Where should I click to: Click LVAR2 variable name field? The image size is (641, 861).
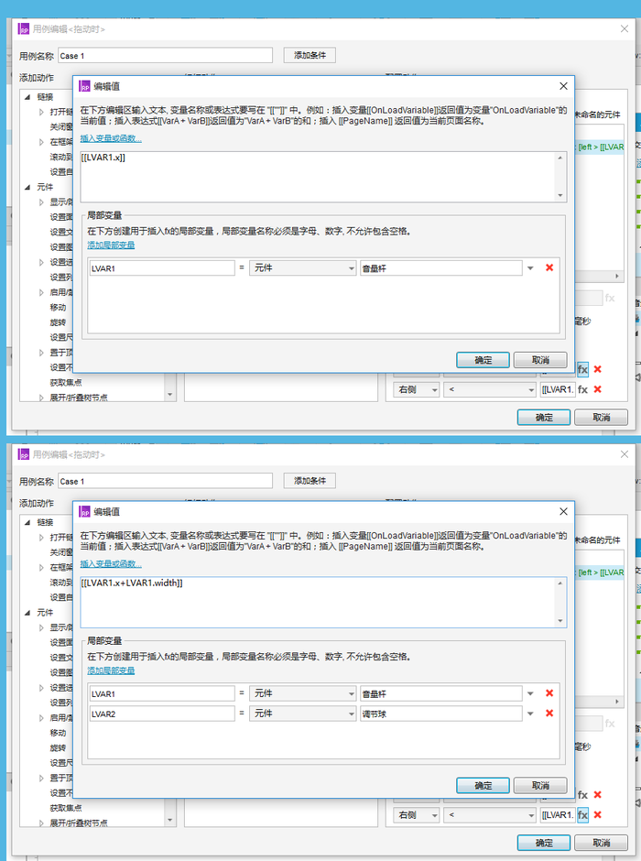[162, 714]
